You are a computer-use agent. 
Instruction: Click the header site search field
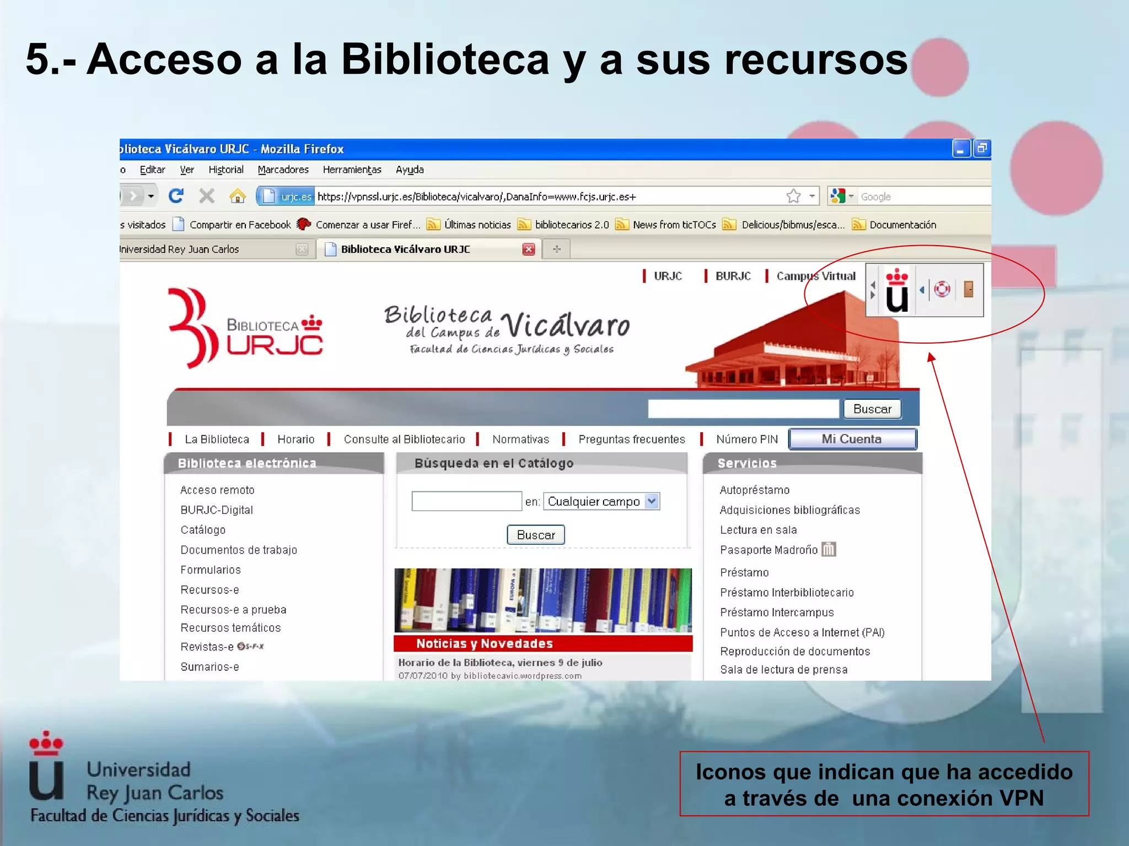click(743, 409)
